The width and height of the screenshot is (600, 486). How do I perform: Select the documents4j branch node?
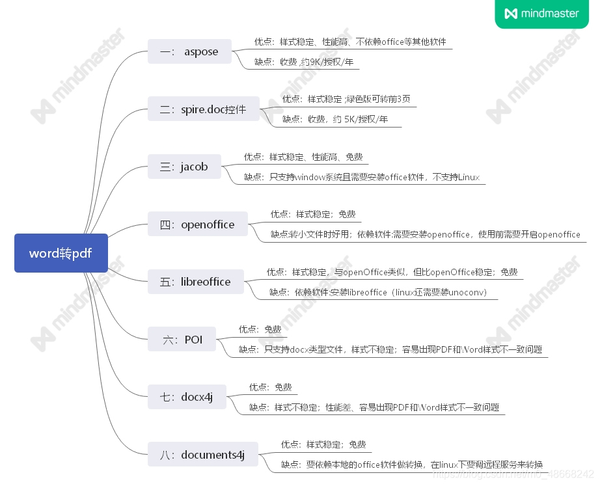coord(202,454)
